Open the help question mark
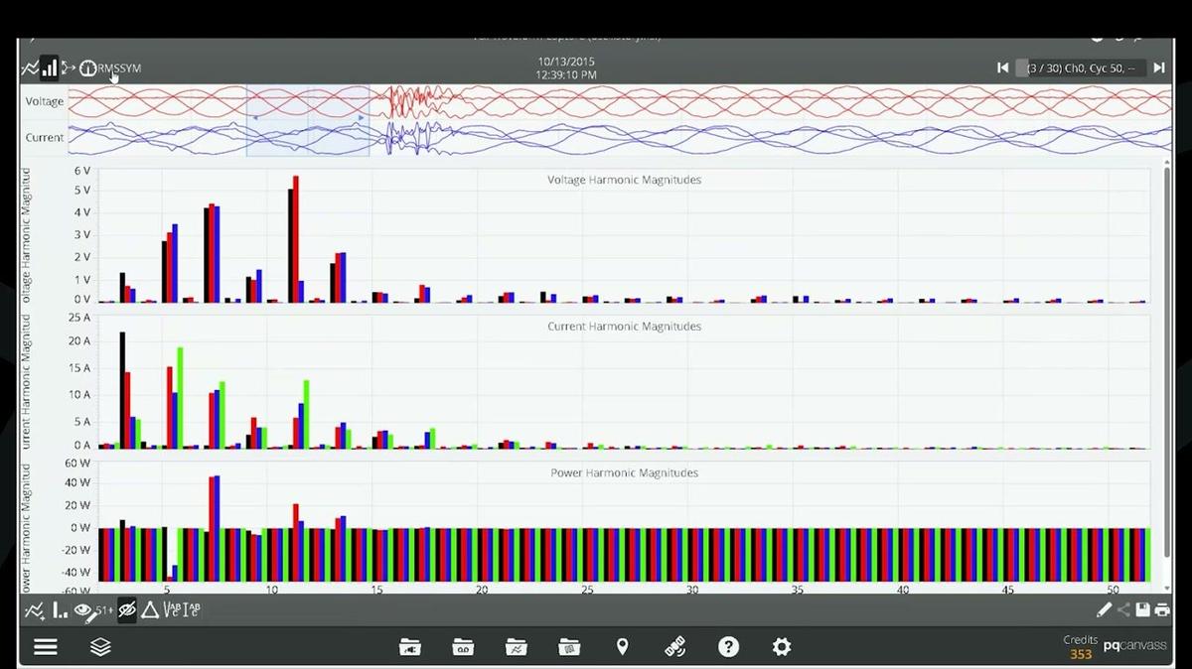This screenshot has height=669, width=1192. [729, 646]
